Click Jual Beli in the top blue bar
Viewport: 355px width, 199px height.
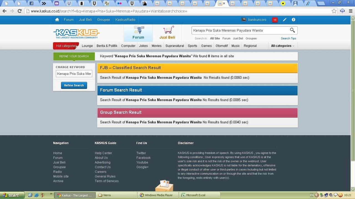click(85, 20)
